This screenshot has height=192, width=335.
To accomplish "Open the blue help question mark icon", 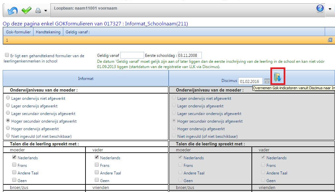I will 320,8.
